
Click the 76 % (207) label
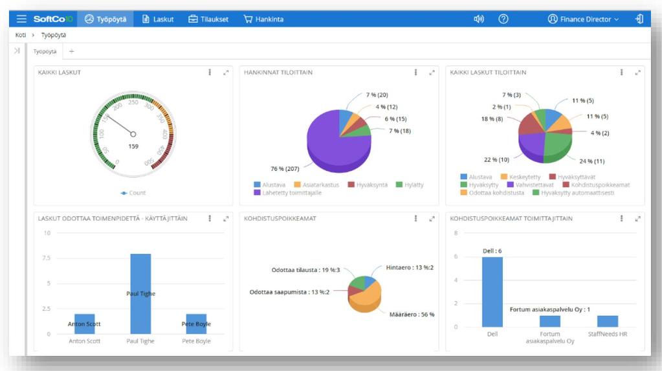pos(285,168)
